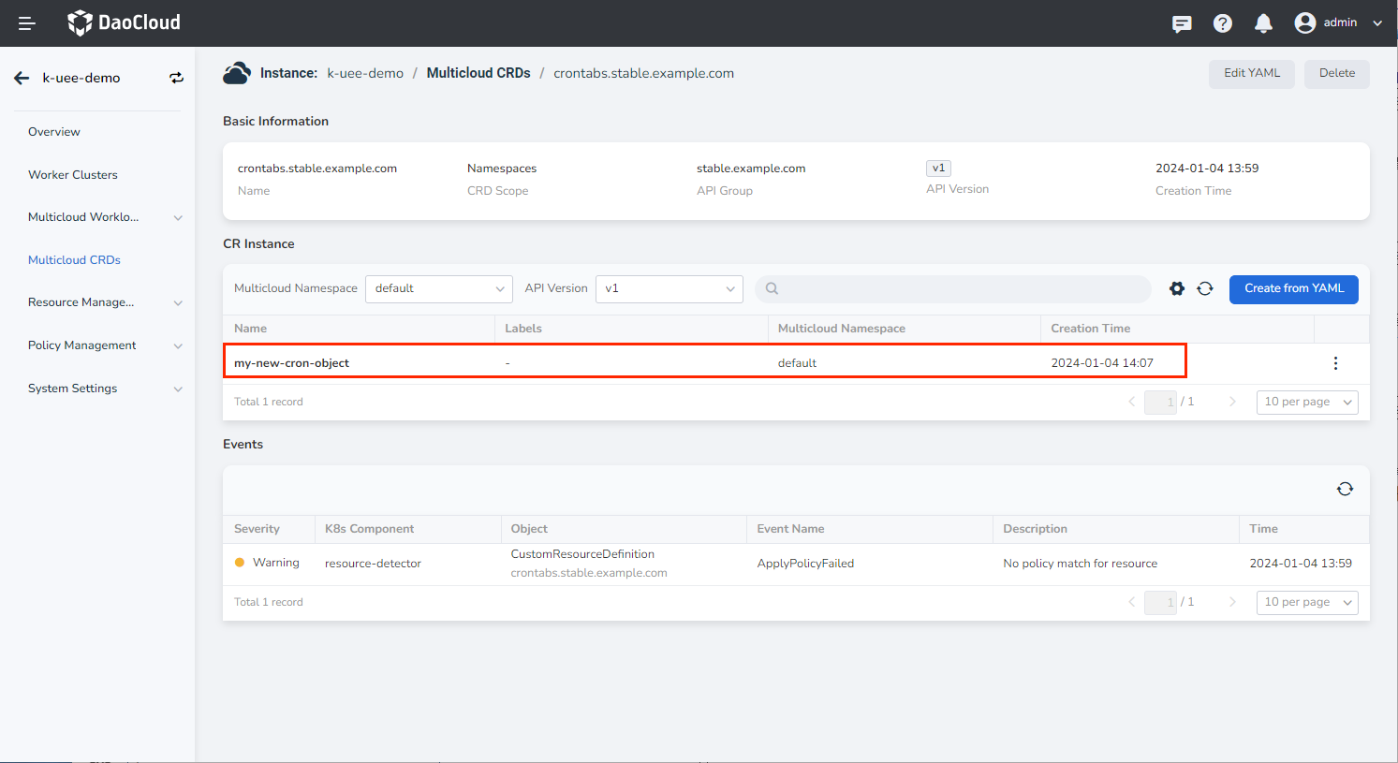Open row actions for my-new-cron-object
Viewport: 1398px width, 763px height.
tap(1335, 363)
